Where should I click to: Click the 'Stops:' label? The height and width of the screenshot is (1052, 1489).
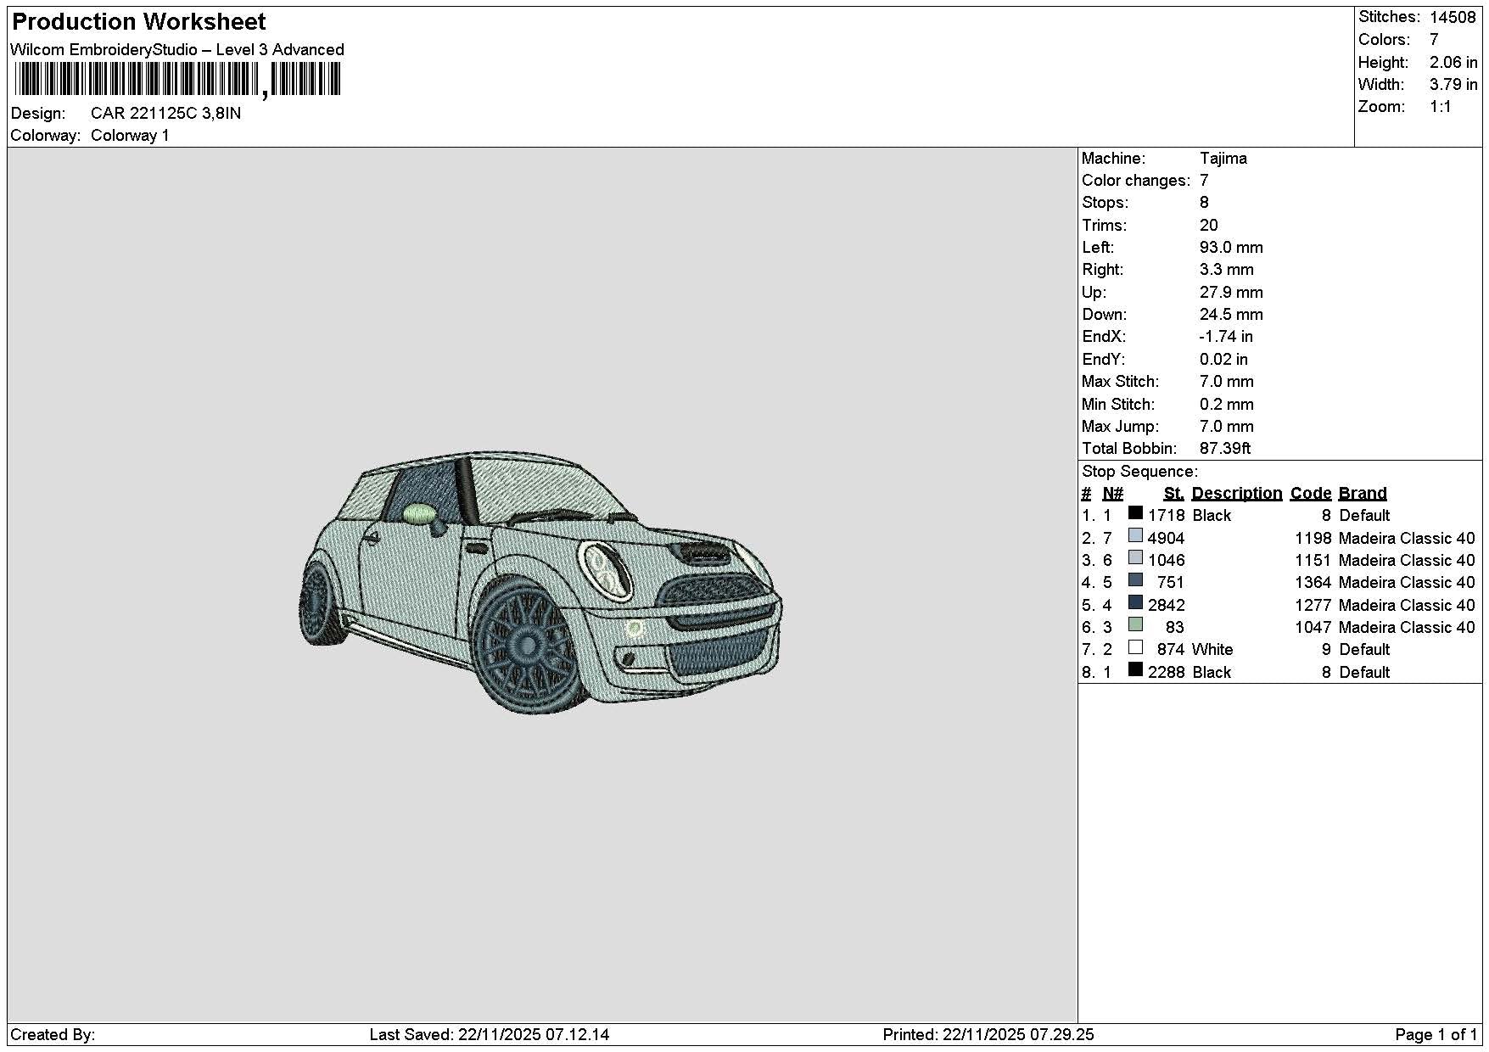(x=1105, y=203)
